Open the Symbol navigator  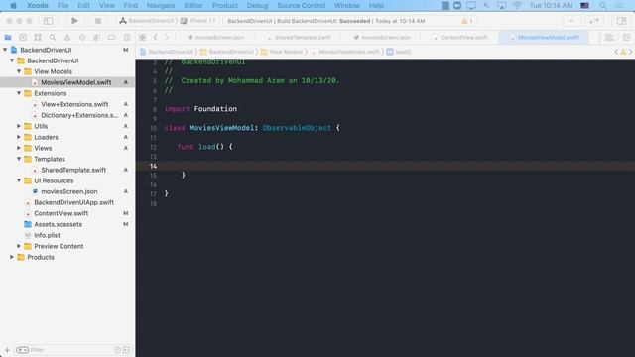[38, 38]
